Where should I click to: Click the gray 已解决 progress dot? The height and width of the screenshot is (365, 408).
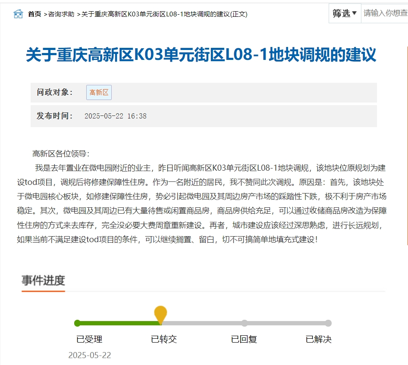click(x=328, y=323)
